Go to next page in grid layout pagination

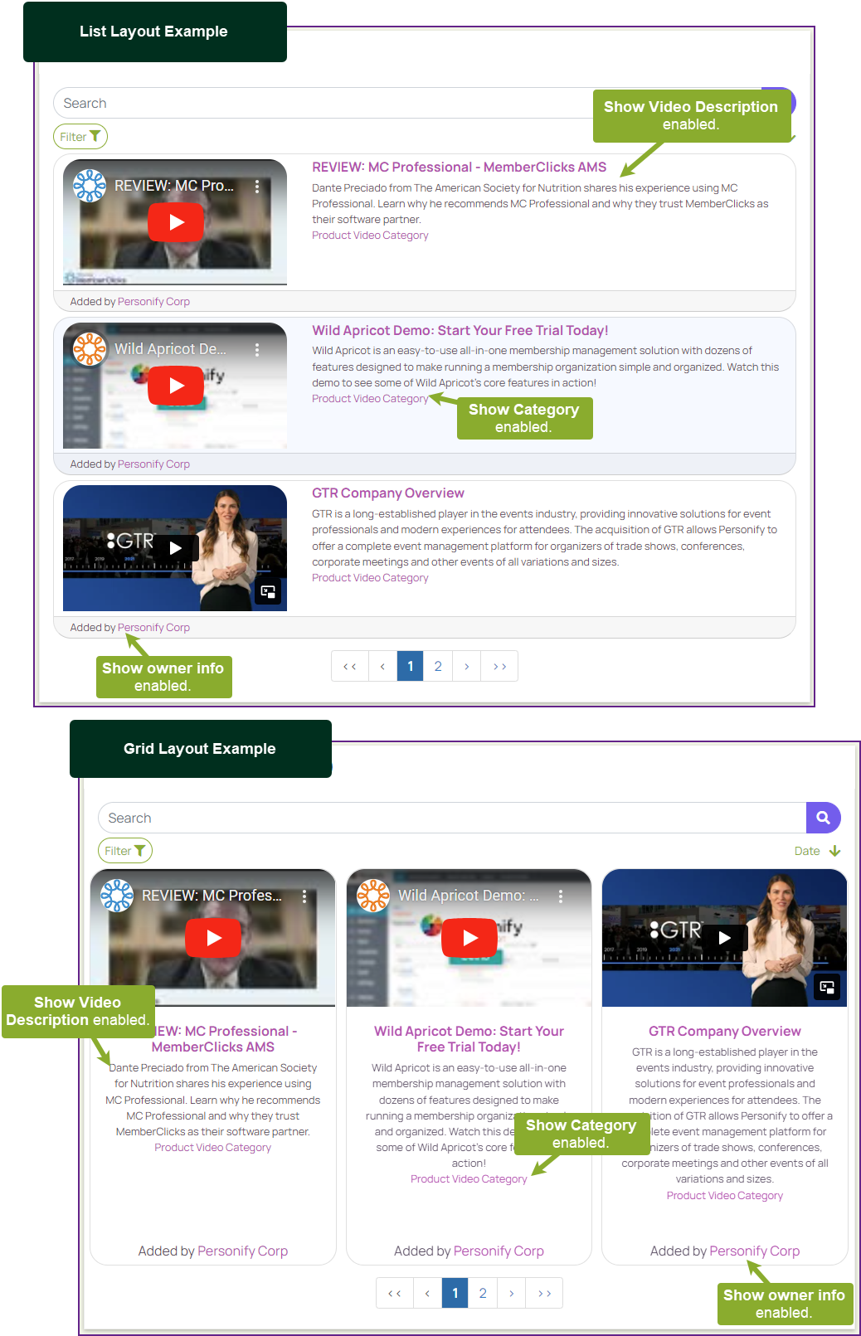point(511,1293)
